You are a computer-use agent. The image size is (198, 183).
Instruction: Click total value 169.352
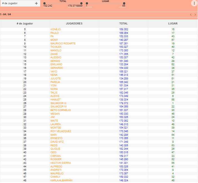click(124, 29)
